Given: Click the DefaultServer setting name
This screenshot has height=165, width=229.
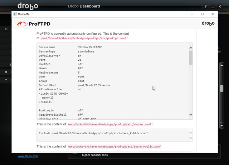Looking at the screenshot, I should point(49,56).
